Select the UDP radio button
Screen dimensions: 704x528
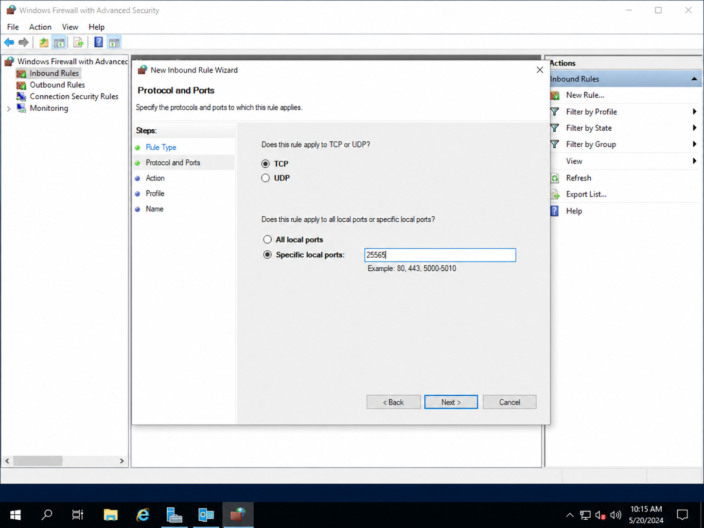pos(265,178)
